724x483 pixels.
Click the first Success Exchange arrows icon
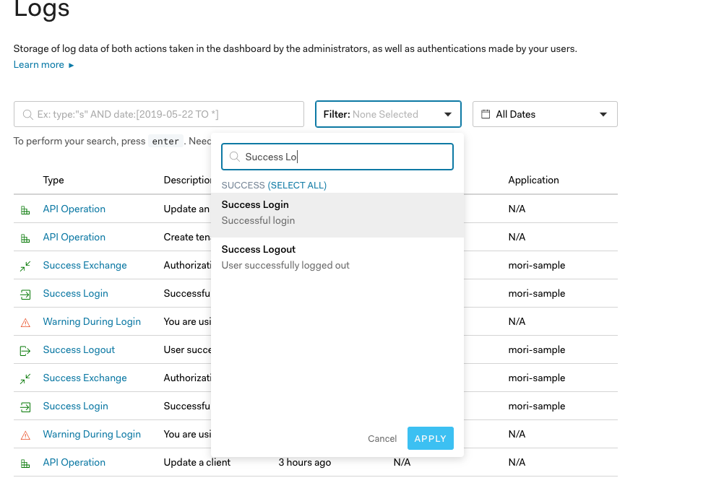(25, 266)
